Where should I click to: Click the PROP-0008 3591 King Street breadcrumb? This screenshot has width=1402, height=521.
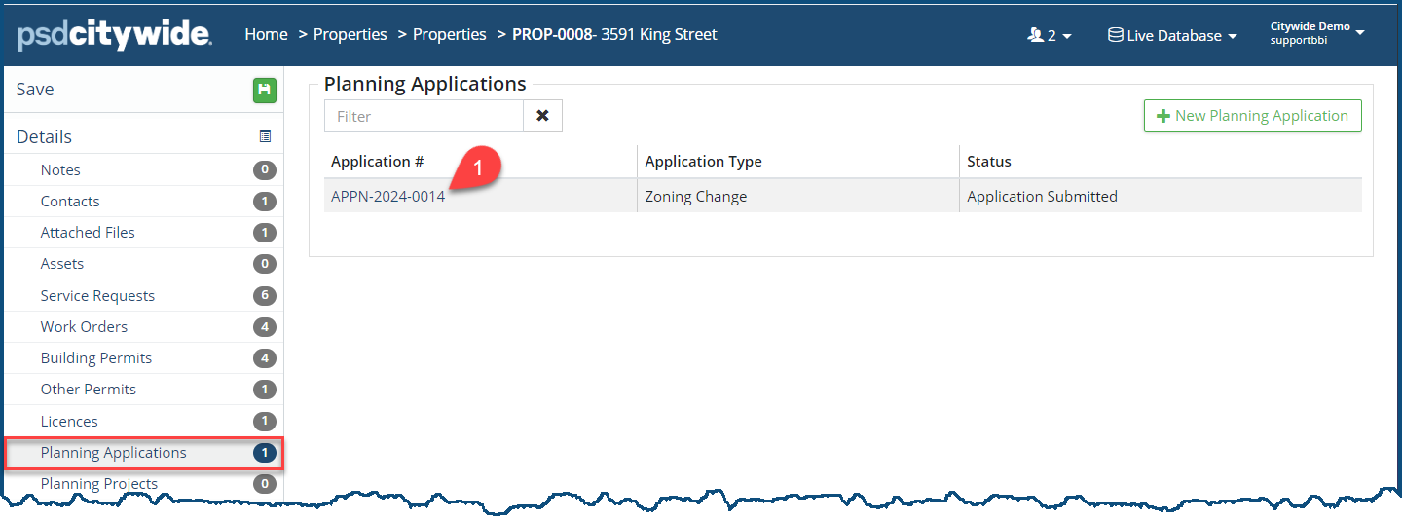(x=614, y=34)
